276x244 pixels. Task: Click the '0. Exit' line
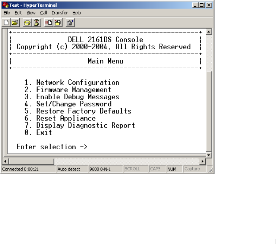click(38, 132)
